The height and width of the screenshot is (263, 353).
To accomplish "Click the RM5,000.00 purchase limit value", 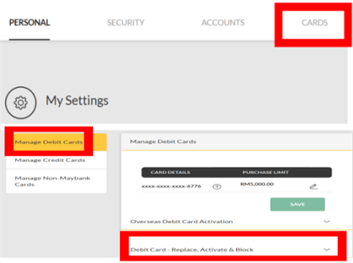I will 257,184.
